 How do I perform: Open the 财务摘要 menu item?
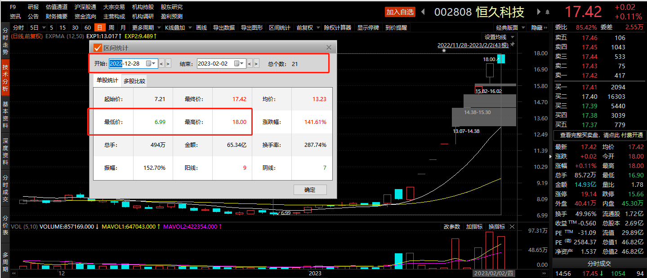coord(57,16)
